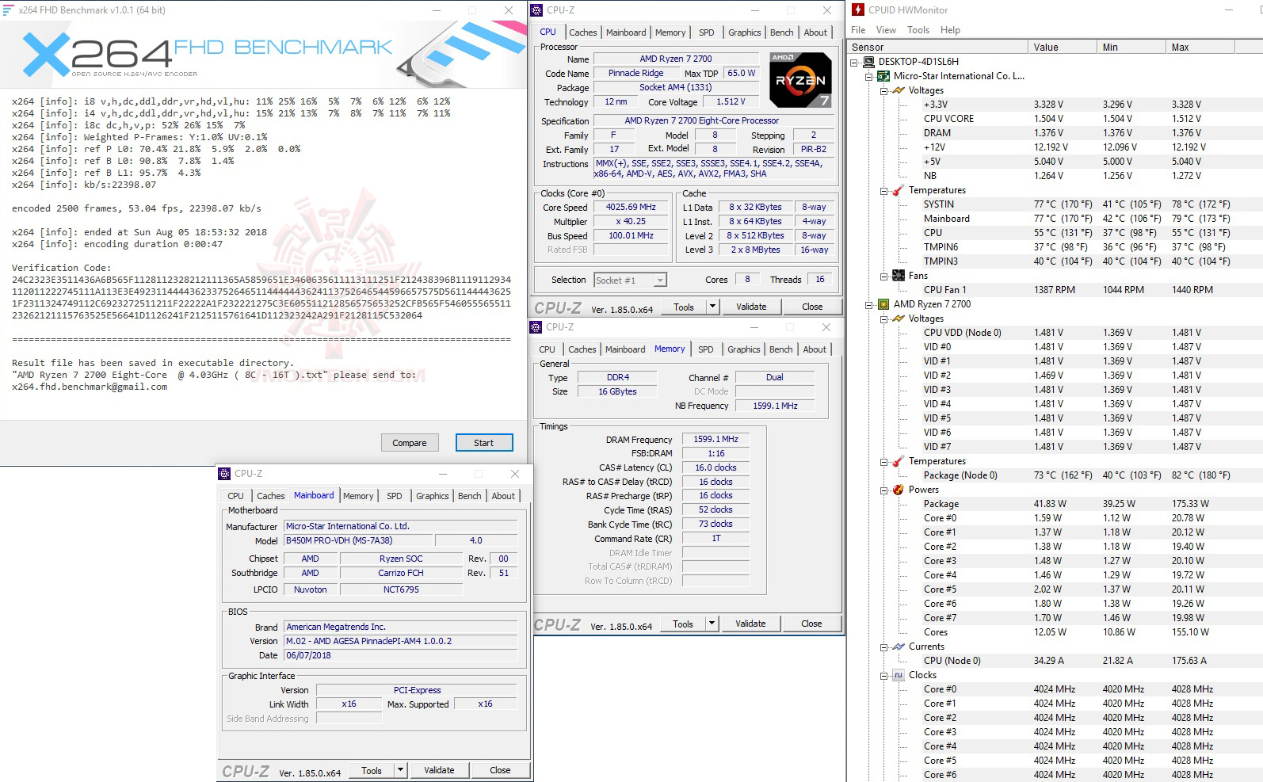Click the Mainboard CPU-Z window title icon

click(x=224, y=474)
